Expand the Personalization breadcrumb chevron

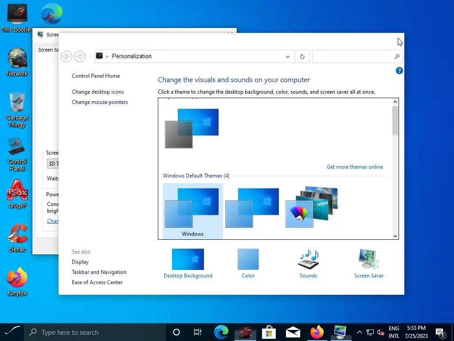(x=107, y=56)
